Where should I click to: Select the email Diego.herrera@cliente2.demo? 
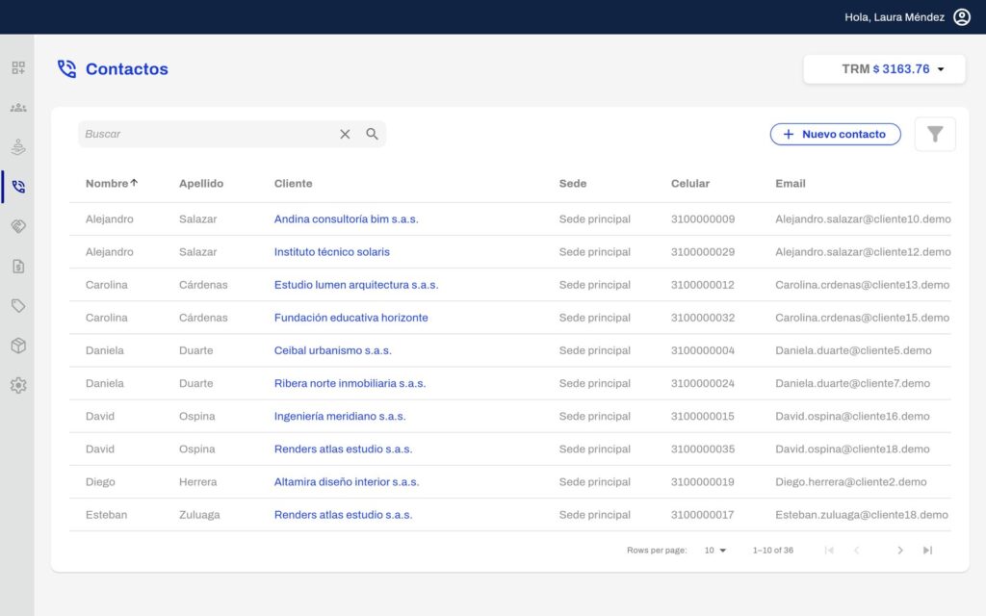click(x=851, y=481)
